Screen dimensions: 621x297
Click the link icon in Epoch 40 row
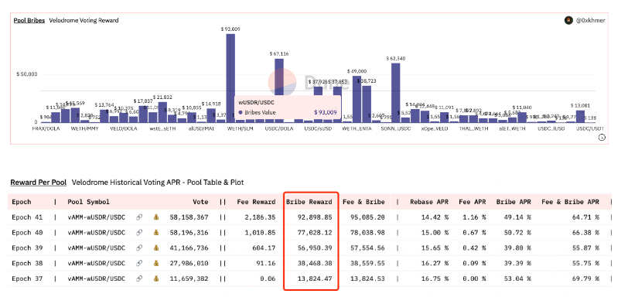coord(139,233)
